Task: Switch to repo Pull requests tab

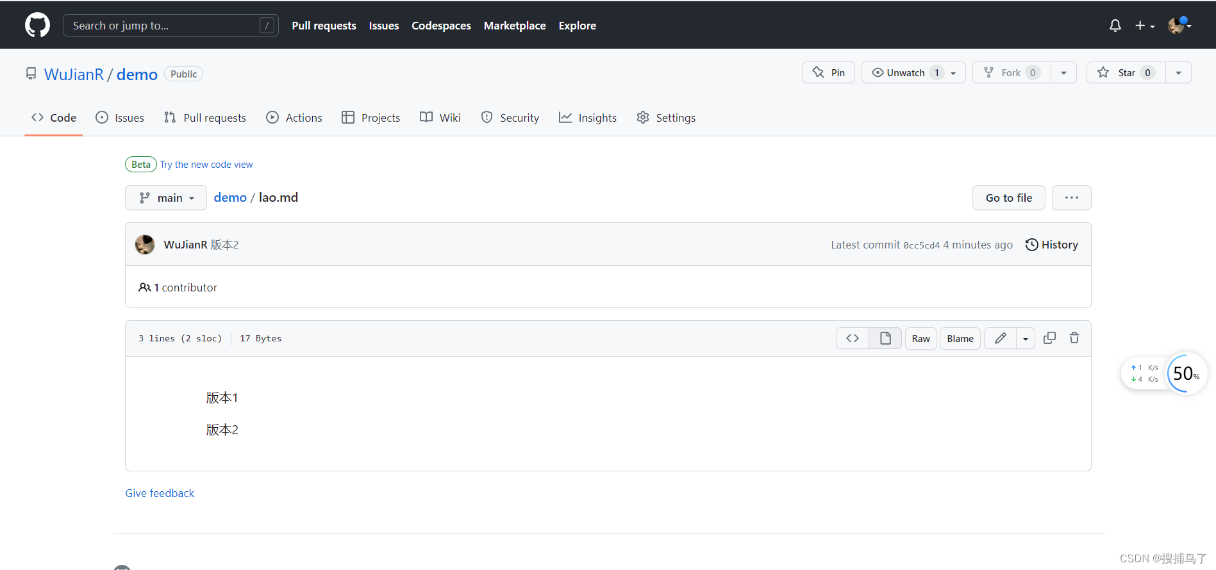Action: [x=205, y=118]
